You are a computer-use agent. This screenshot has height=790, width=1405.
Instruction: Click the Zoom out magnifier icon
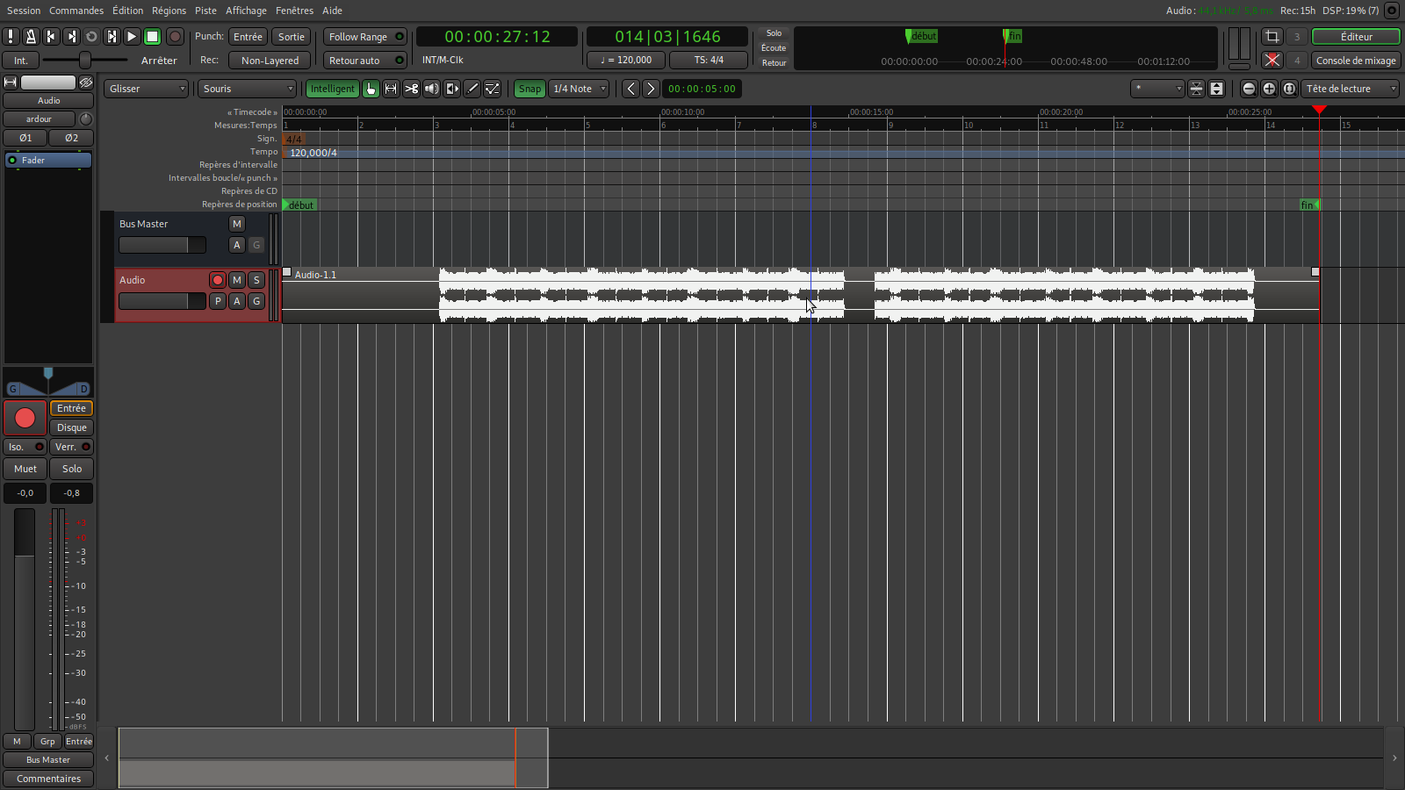[1249, 89]
